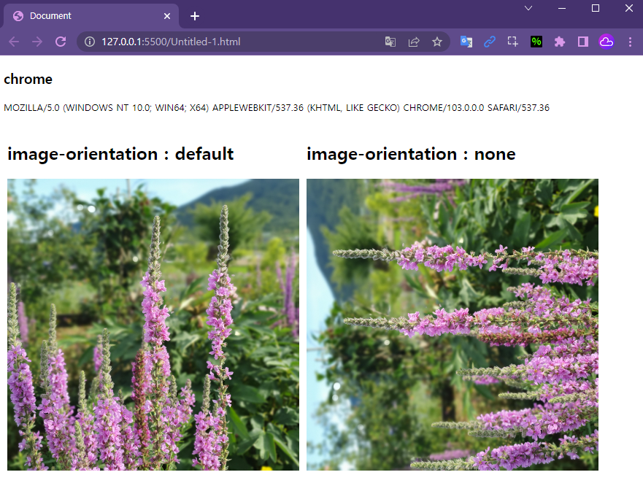The height and width of the screenshot is (483, 643).
Task: Click the pink square extension icon
Action: (x=582, y=42)
